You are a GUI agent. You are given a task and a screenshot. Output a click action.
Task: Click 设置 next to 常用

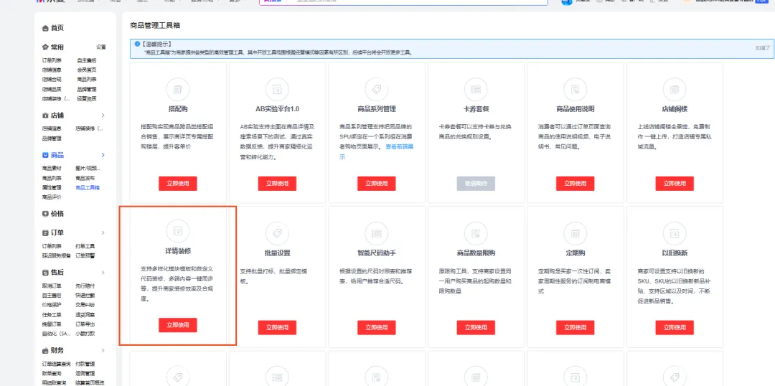click(101, 47)
